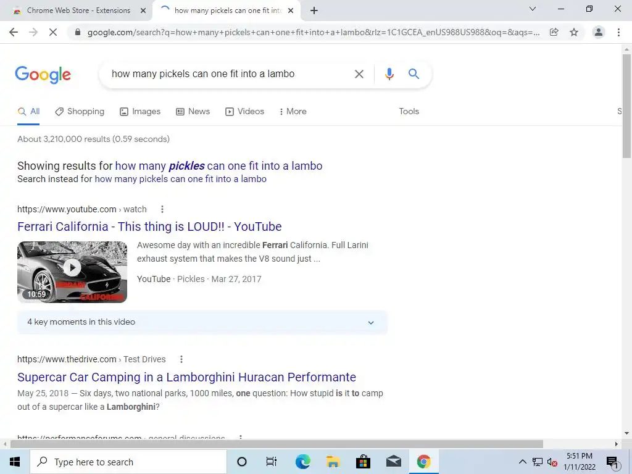This screenshot has height=474, width=632.
Task: Click the scroll-down arrow on the vertical scrollbar
Action: [626, 434]
